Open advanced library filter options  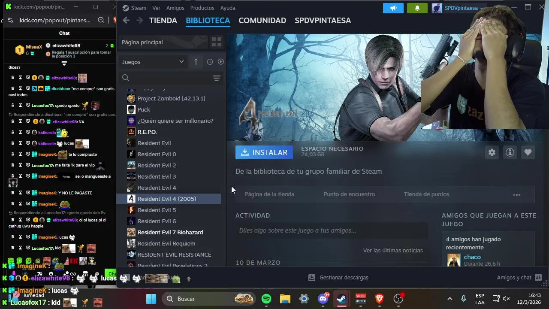click(217, 78)
